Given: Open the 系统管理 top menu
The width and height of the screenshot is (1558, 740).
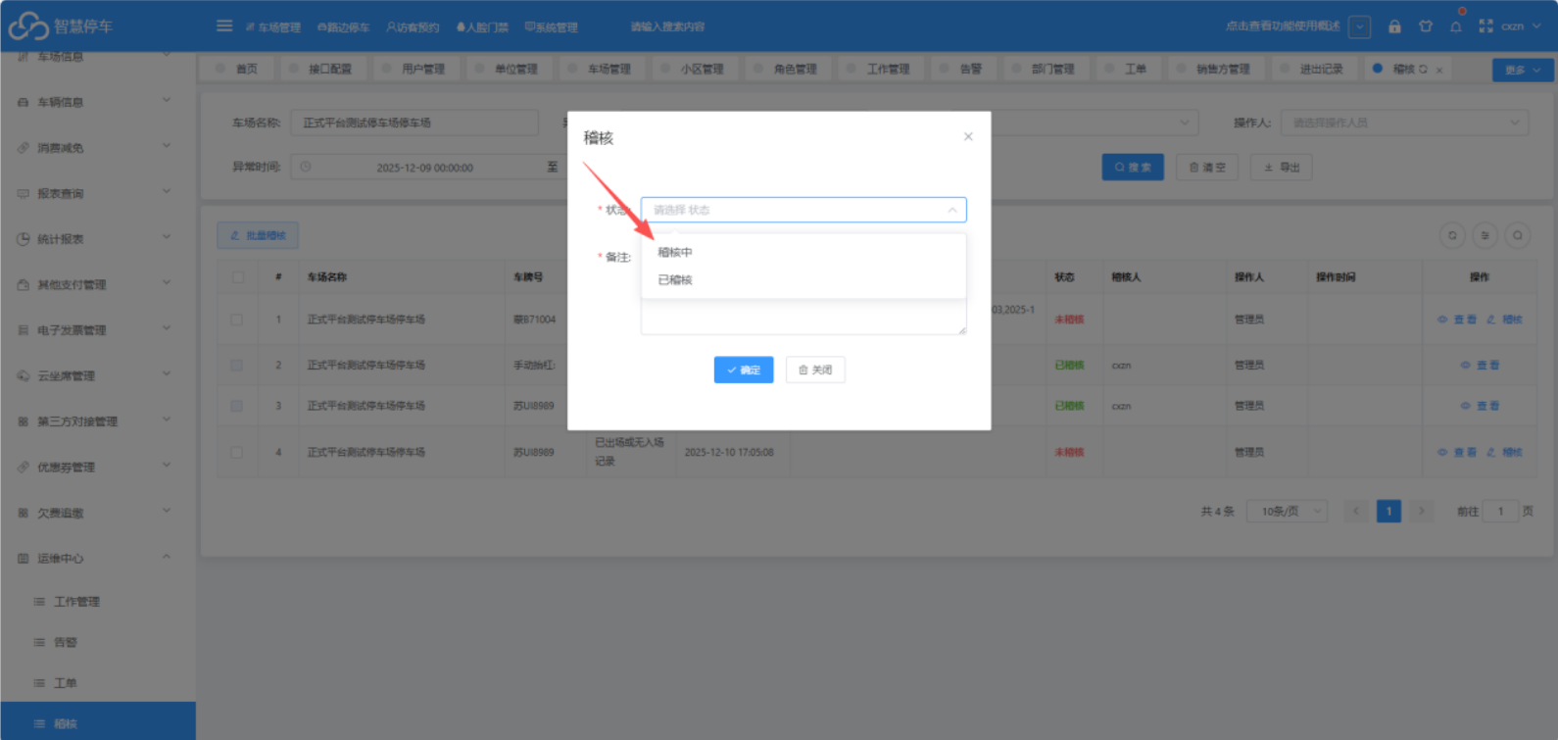Looking at the screenshot, I should [552, 27].
